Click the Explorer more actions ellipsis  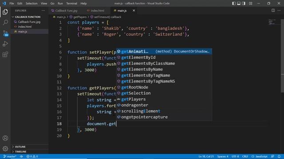point(43,11)
